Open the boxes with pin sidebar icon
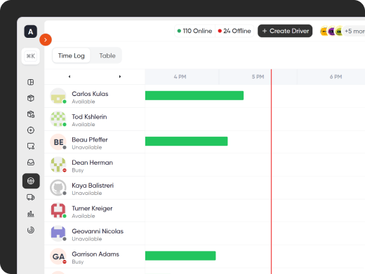 pos(31,114)
